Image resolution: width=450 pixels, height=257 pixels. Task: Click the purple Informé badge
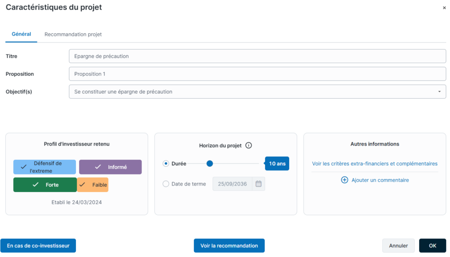[110, 167]
